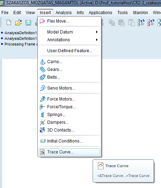Click the Save diskette toolbar icon
The height and width of the screenshot is (188, 161).
click(28, 23)
